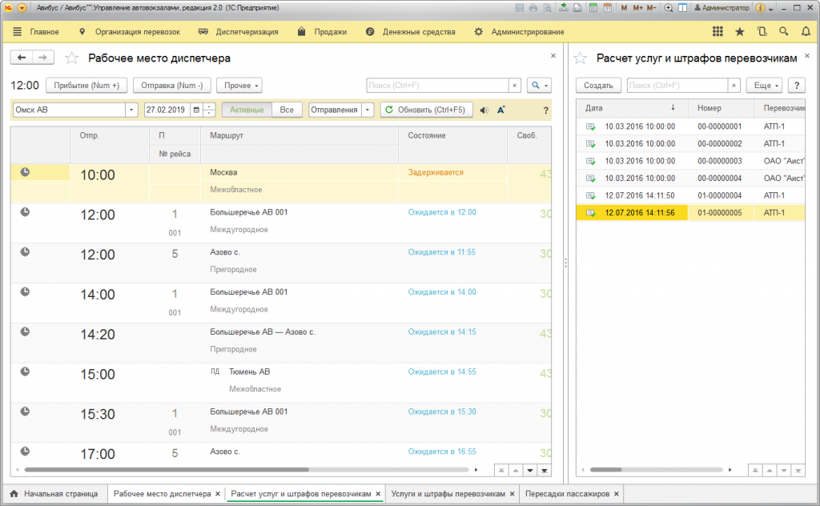Open the functions grid menu icon
820x506 pixels.
[x=717, y=32]
